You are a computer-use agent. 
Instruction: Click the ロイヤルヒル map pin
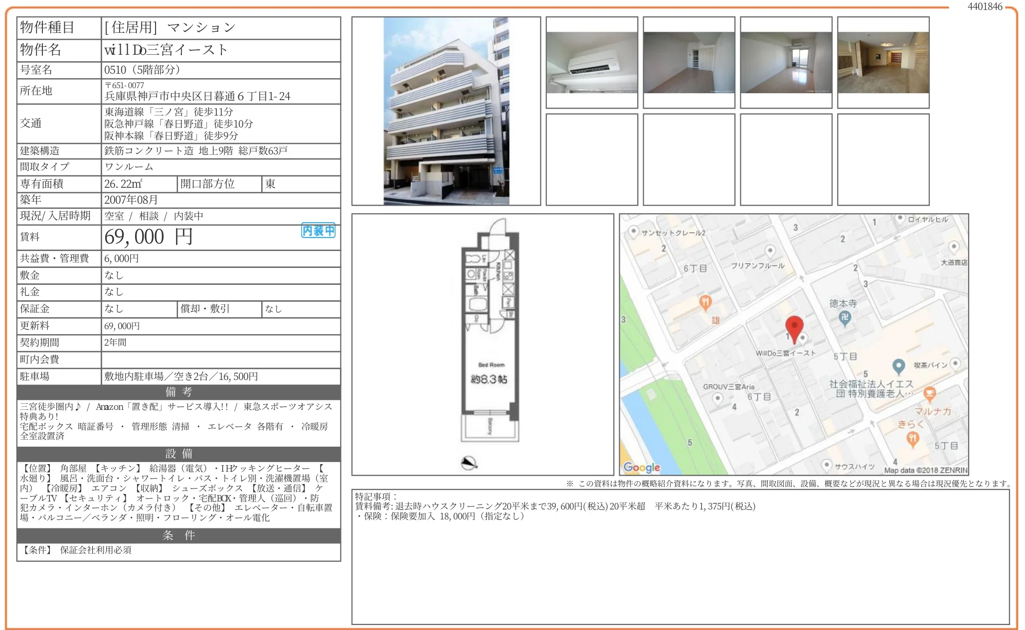pos(900,218)
